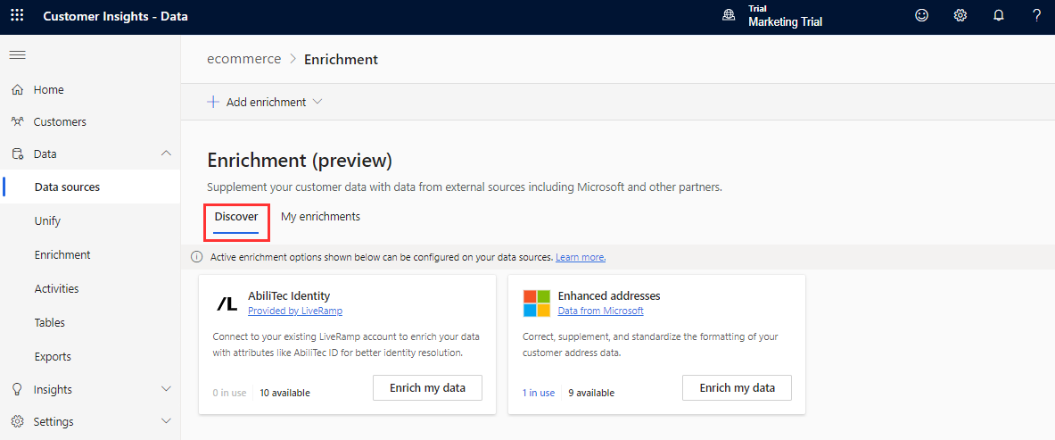This screenshot has height=440, width=1055.
Task: Click the environment picker globe icon
Action: (x=729, y=16)
